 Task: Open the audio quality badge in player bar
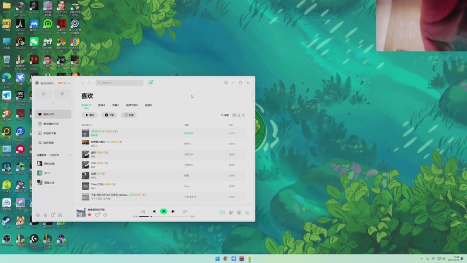(222, 213)
